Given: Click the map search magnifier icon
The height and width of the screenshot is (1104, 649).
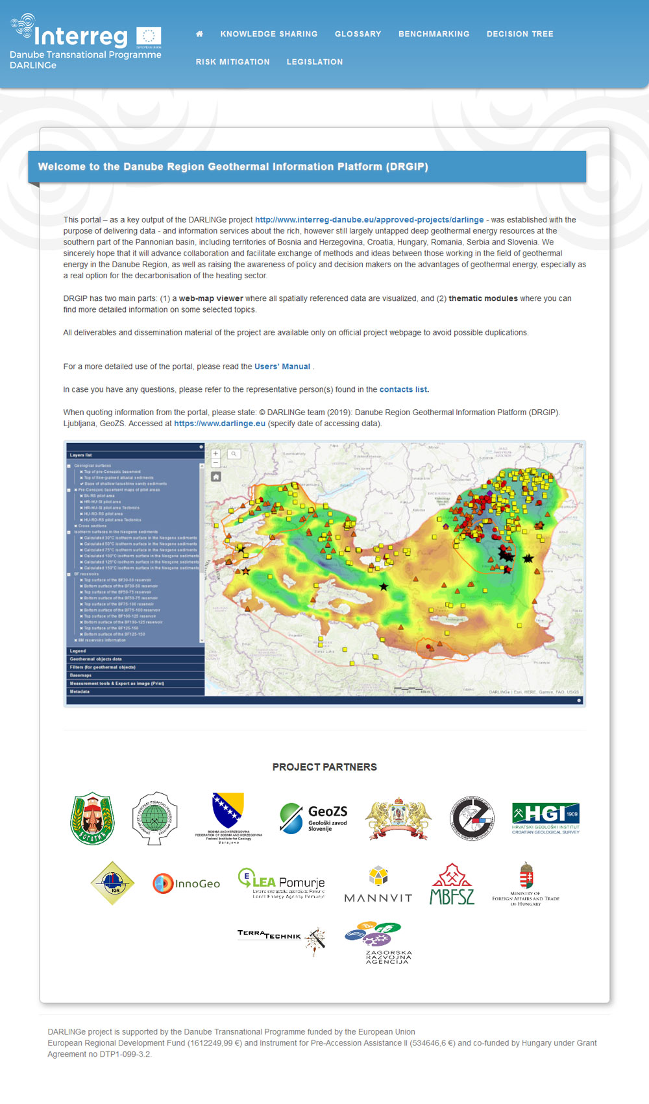Looking at the screenshot, I should pyautogui.click(x=234, y=454).
